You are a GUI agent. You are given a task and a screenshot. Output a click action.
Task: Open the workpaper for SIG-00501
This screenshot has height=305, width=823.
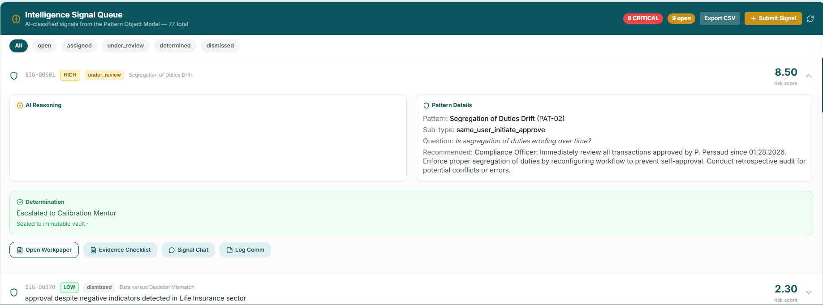point(44,250)
